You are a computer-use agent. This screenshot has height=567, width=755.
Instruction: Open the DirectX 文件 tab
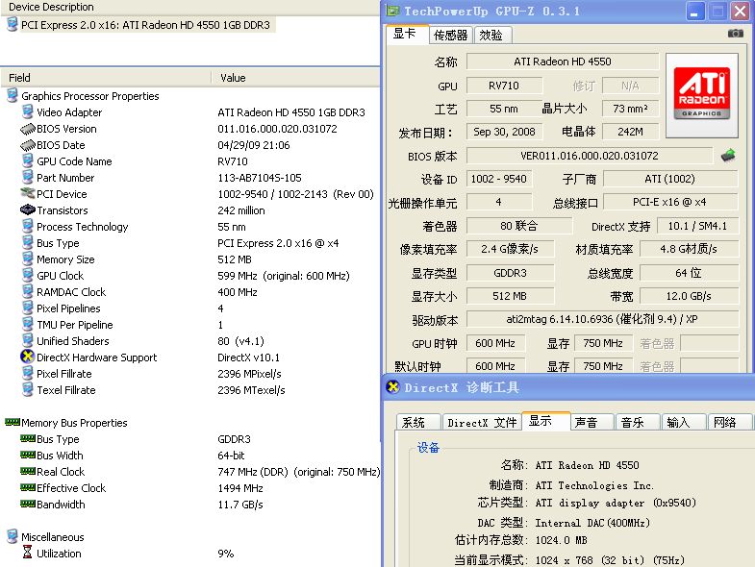pos(482,422)
